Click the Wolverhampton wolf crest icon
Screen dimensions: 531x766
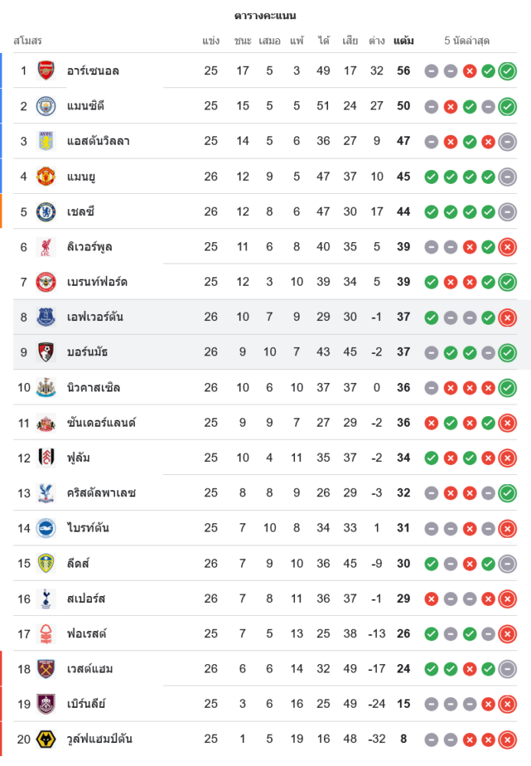tap(46, 739)
